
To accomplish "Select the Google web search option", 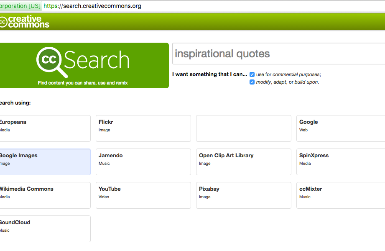I will click(341, 128).
